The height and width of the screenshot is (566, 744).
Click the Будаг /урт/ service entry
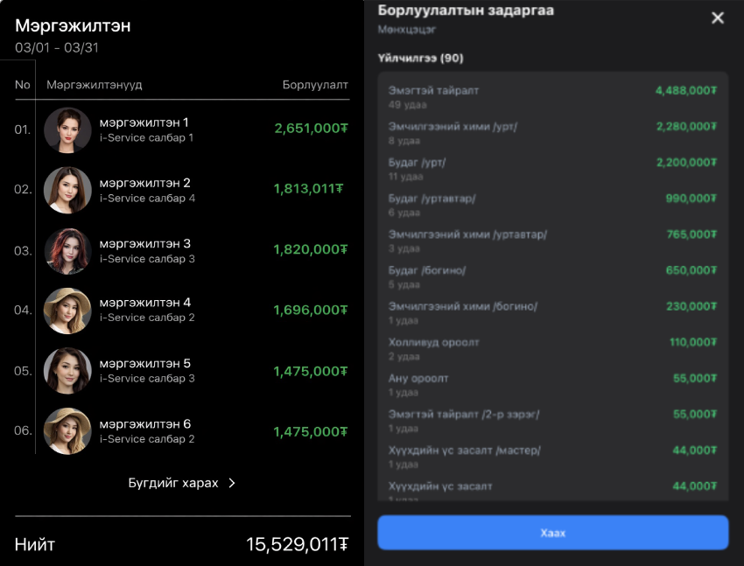coord(552,168)
